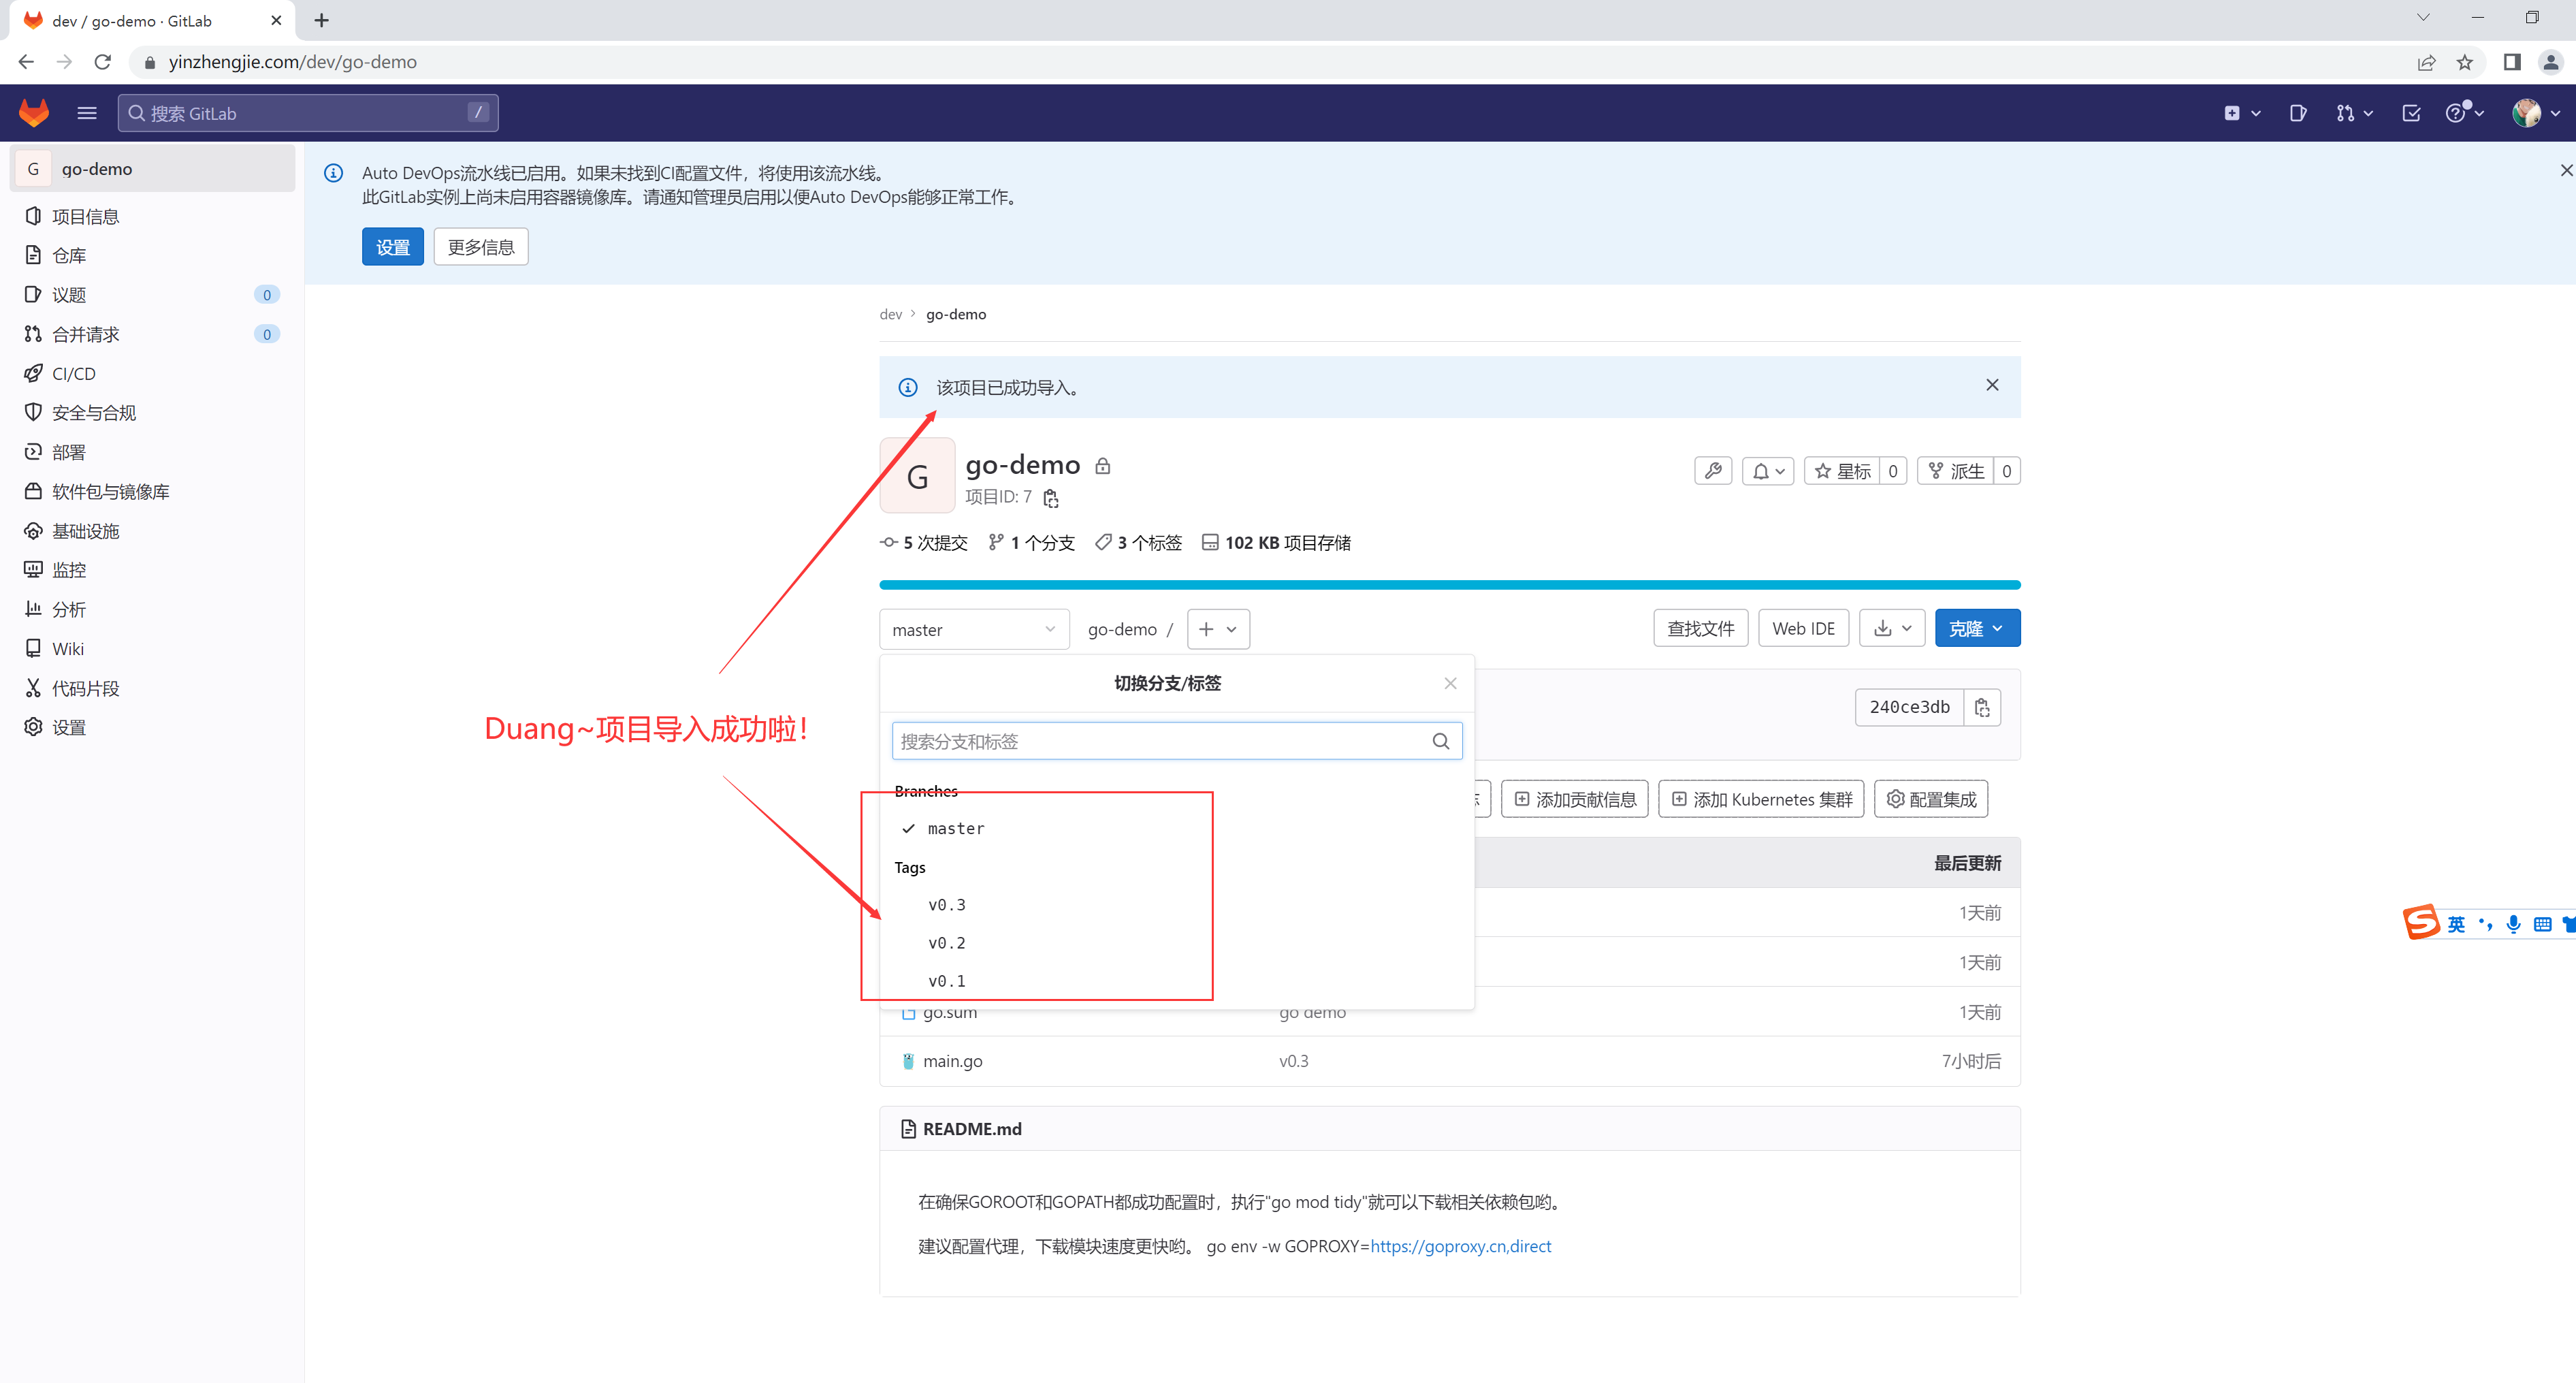Click the GitLab fox logo
The image size is (2576, 1383).
pos(34,113)
